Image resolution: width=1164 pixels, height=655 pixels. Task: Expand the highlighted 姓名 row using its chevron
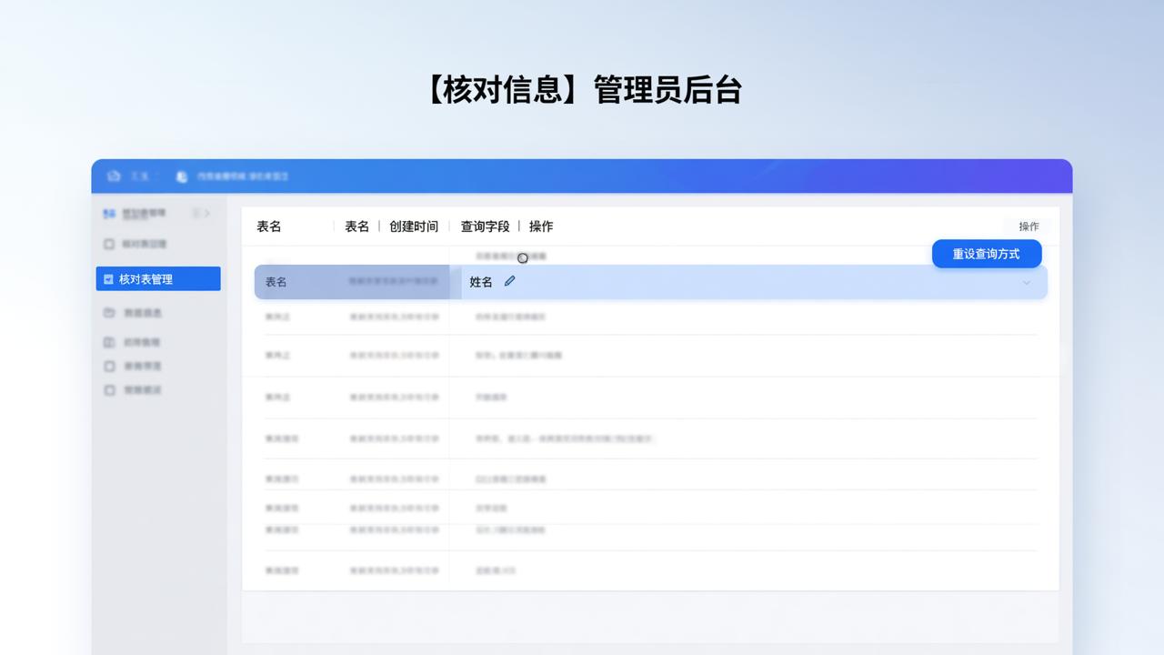click(x=1027, y=282)
